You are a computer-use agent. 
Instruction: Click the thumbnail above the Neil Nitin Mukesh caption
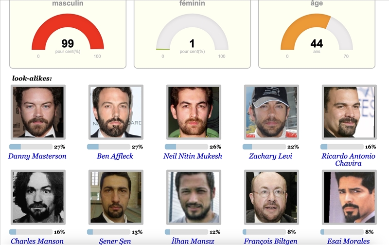click(x=194, y=112)
